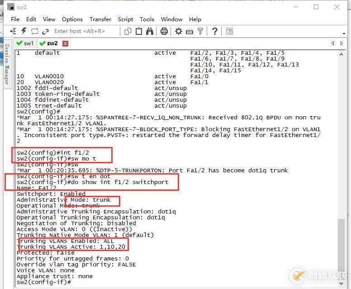The image size is (351, 289).
Task: Expand the Session Manager side panel
Action: [7, 64]
